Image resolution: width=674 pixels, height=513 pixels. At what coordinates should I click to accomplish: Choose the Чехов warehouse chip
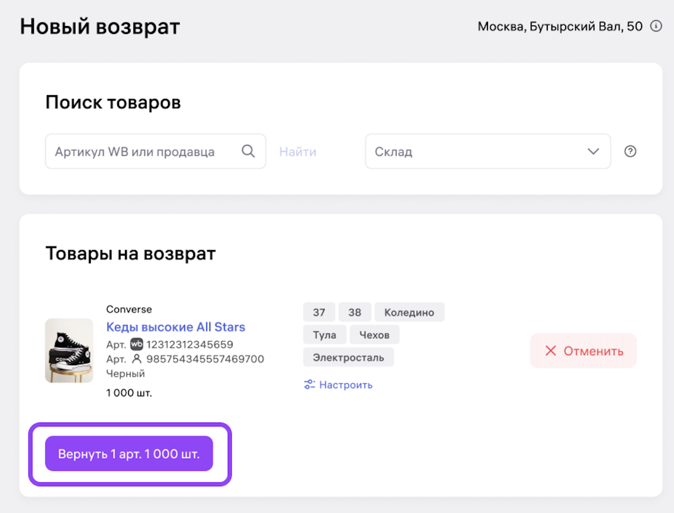click(x=374, y=335)
